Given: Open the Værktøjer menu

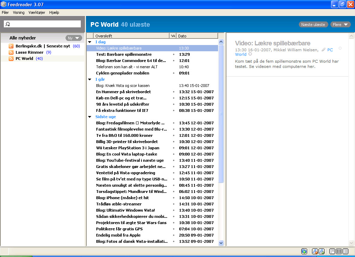Looking at the screenshot, I should click(37, 12).
